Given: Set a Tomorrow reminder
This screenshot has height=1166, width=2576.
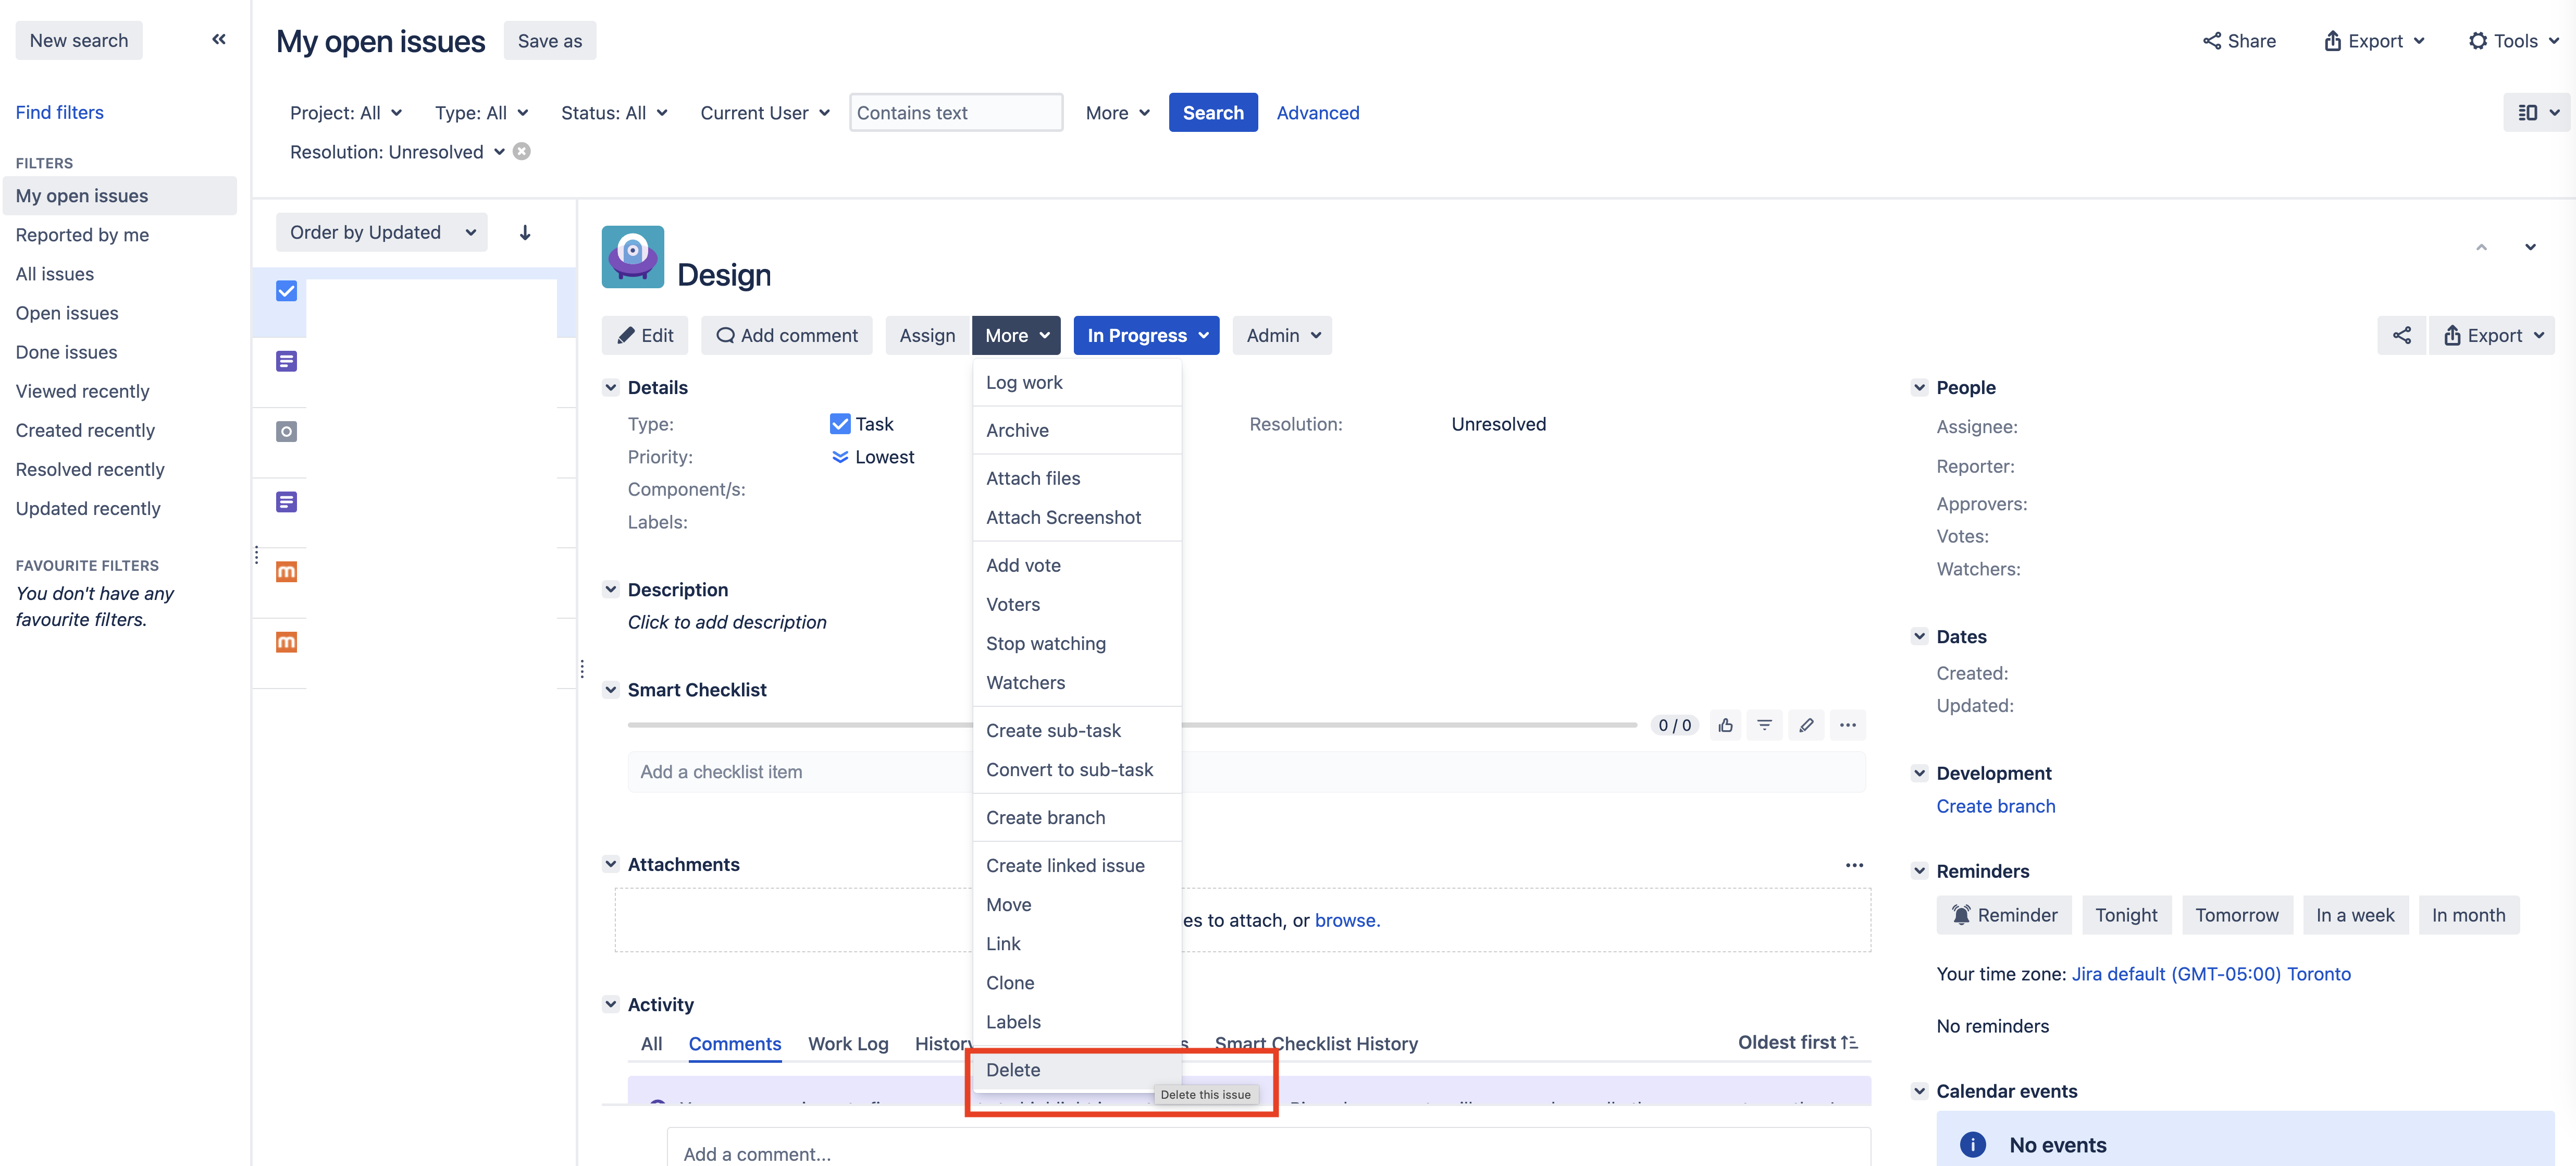Looking at the screenshot, I should (x=2237, y=915).
